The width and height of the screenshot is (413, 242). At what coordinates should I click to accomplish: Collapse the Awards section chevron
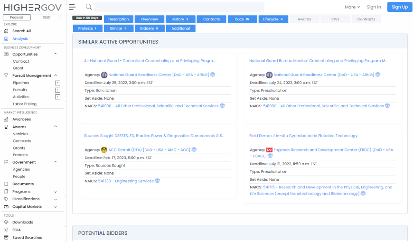[x=56, y=127]
